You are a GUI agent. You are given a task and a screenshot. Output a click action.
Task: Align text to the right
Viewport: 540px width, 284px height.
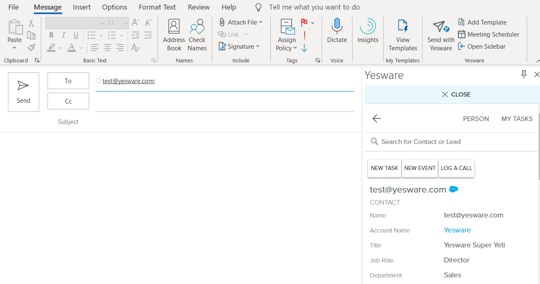(x=120, y=47)
